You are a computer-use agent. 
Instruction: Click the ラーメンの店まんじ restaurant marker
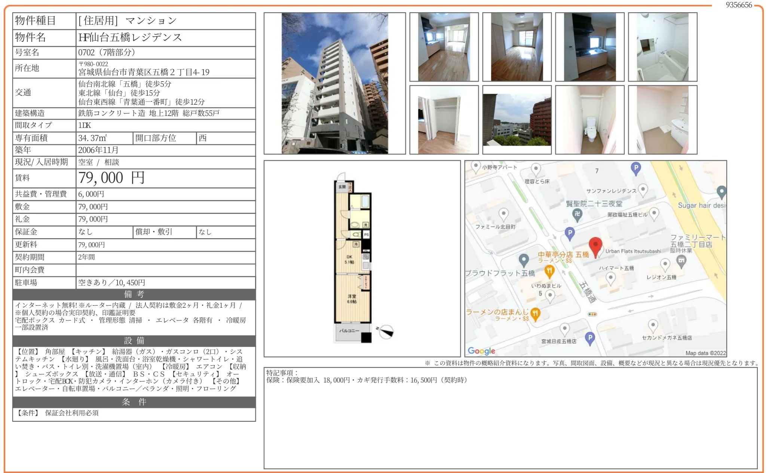click(535, 313)
